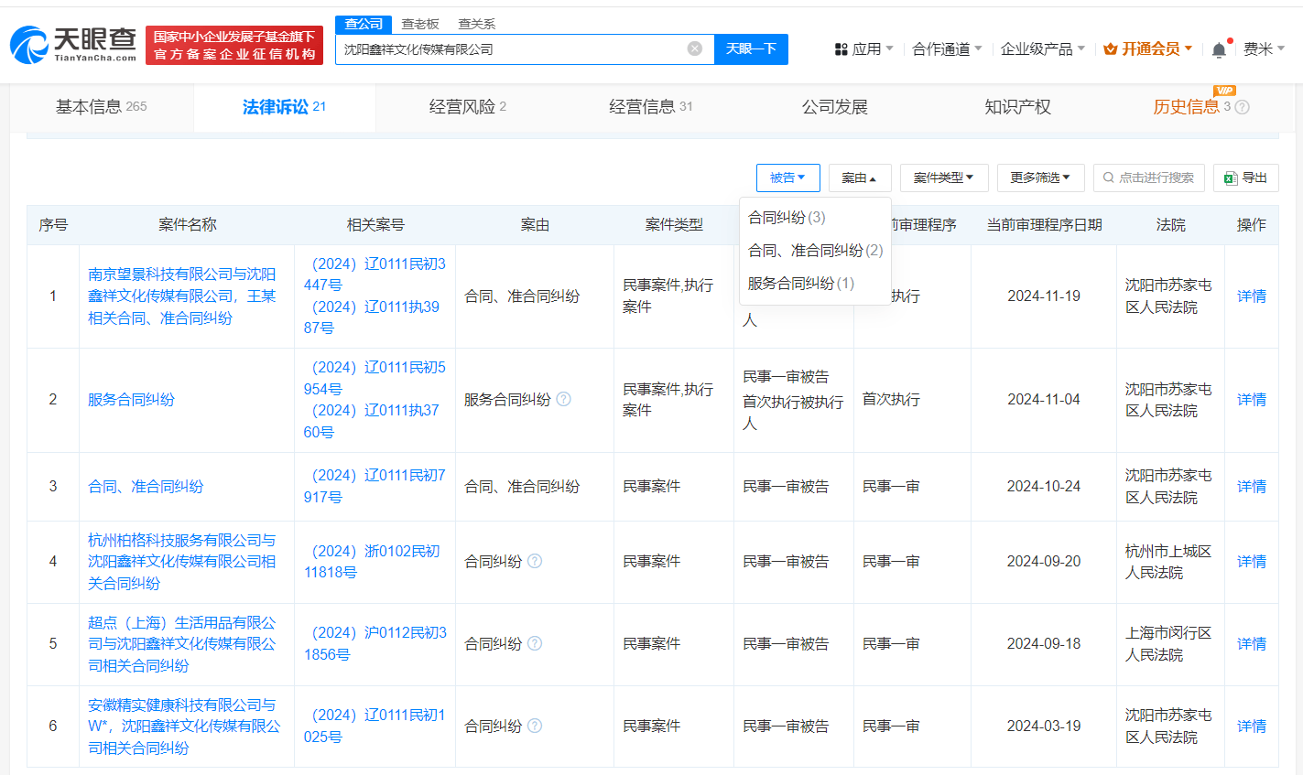Select 合同、准合同纠纷(2) in the dropdown list
1303x775 pixels.
pyautogui.click(x=815, y=250)
